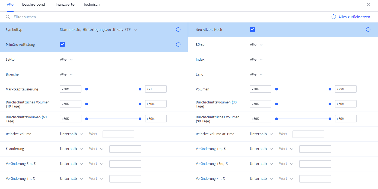Image resolution: width=378 pixels, height=189 pixels.
Task: Reset the Primäre Auflistung filter
Action: [178, 44]
